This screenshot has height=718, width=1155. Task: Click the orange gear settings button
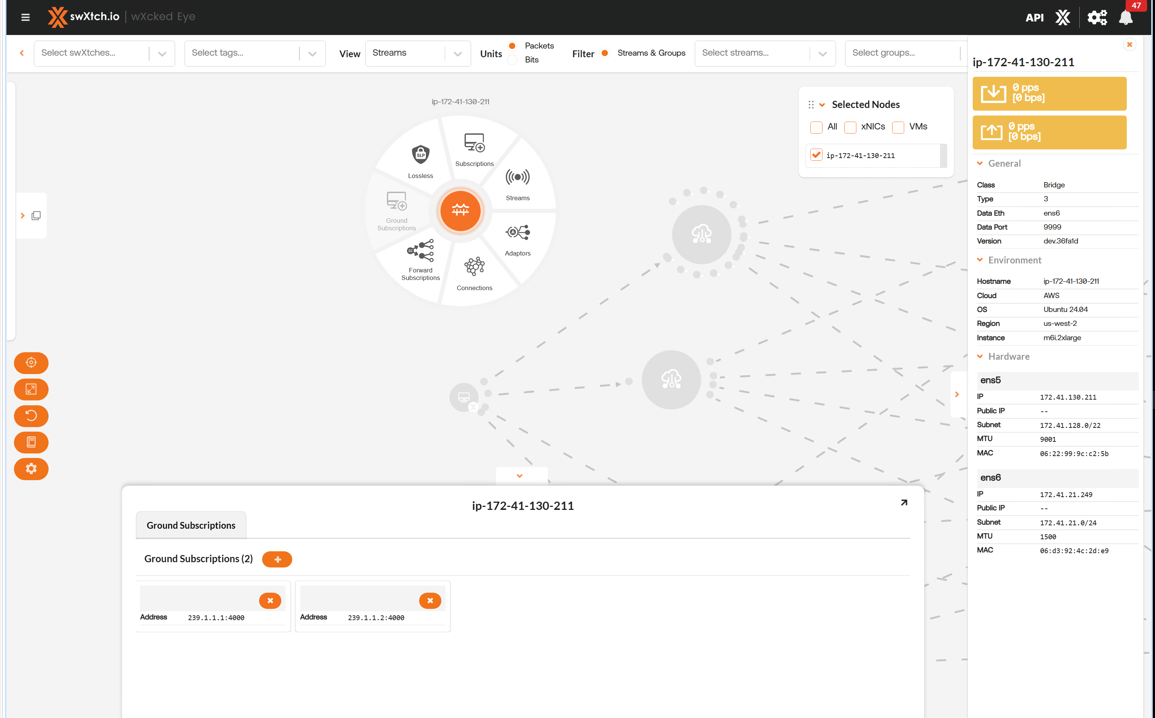31,469
